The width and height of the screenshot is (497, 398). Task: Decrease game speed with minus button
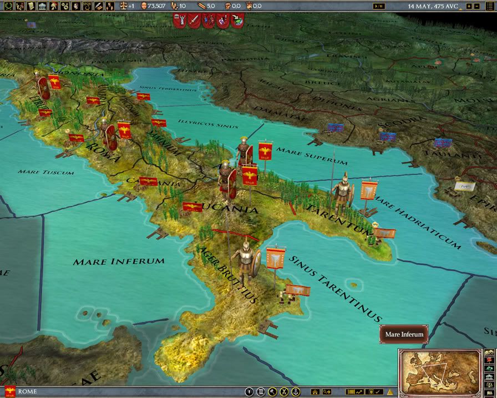[x=476, y=6]
